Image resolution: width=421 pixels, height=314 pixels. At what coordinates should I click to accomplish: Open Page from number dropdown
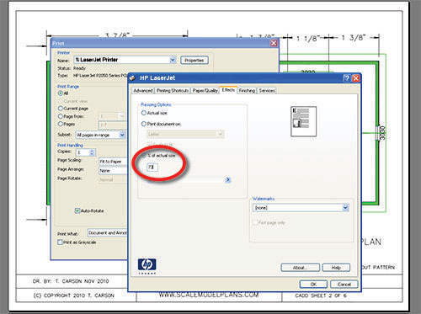click(x=122, y=116)
